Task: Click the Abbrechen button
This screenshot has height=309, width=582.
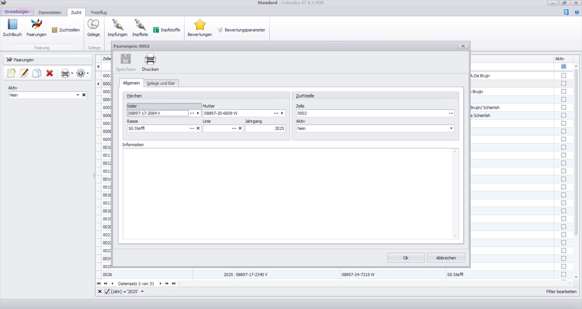Action: pyautogui.click(x=446, y=258)
